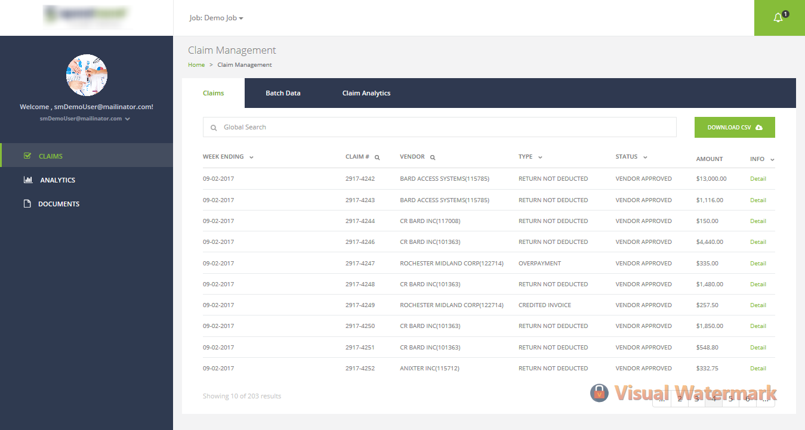The width and height of the screenshot is (805, 430).
Task: Switch to the Claims tab
Action: tap(213, 93)
